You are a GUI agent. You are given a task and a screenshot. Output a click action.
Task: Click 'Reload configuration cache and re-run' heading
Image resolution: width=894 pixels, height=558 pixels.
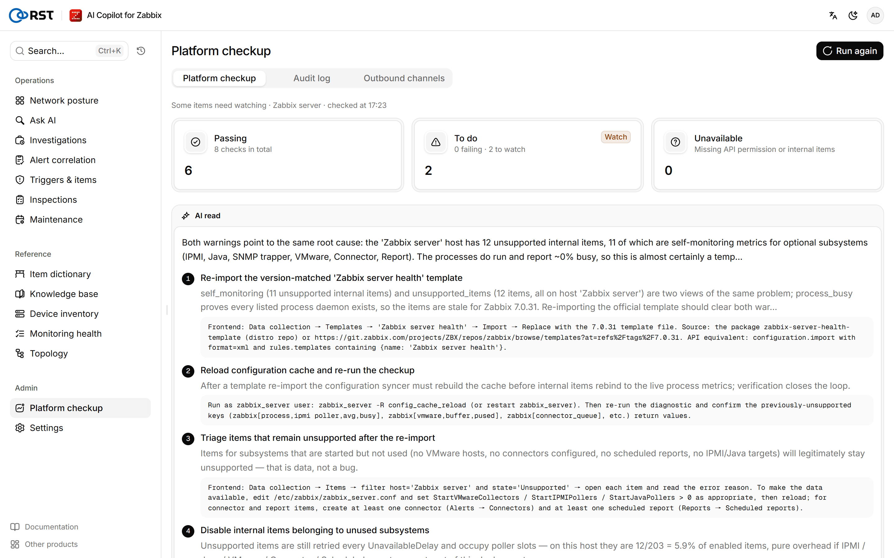307,370
